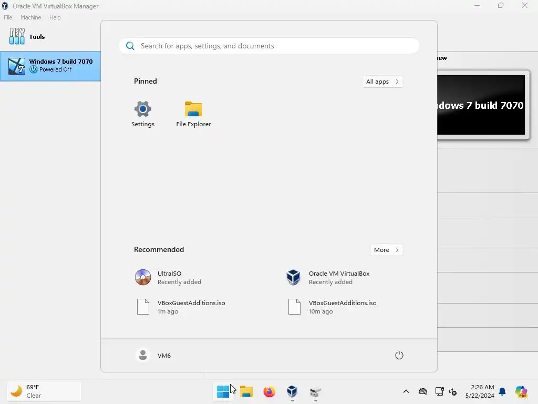Screen dimensions: 538x404
Task: Click the Windows Start button in taskbar
Action: (223, 391)
